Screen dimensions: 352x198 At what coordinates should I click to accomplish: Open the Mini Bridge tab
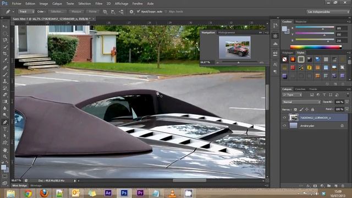[20, 186]
